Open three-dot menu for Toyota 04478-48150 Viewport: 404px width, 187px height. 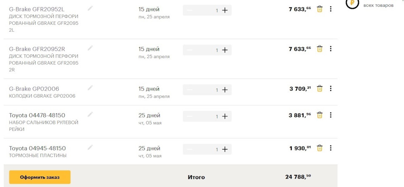(331, 115)
